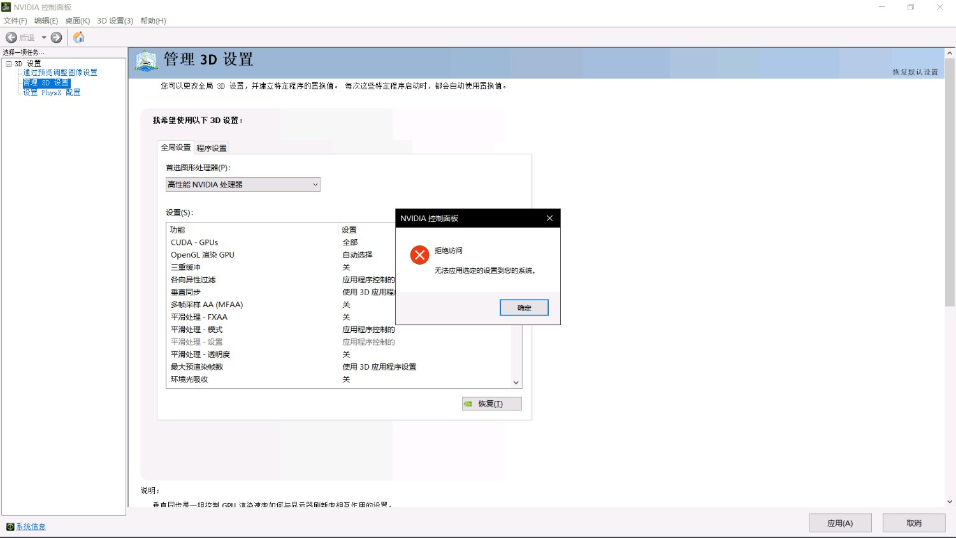The image size is (956, 538).
Task: Minimize the NVIDIA 控制面板 window
Action: click(882, 7)
